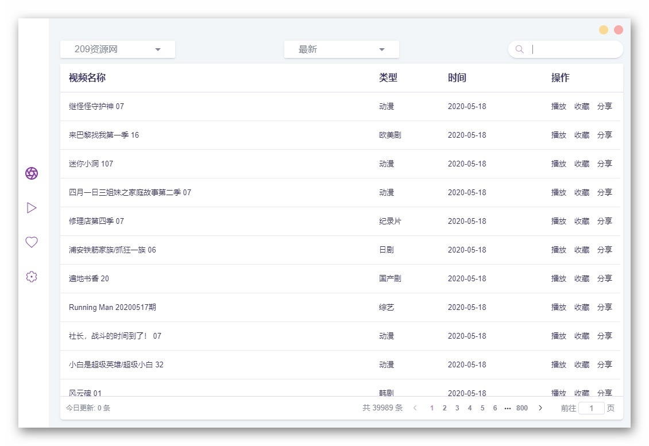Select video row 遍地书香 20
The image size is (649, 446).
(340, 278)
